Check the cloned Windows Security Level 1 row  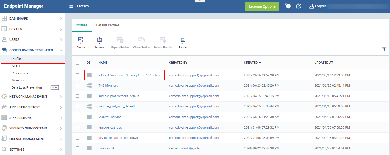click(x=78, y=75)
